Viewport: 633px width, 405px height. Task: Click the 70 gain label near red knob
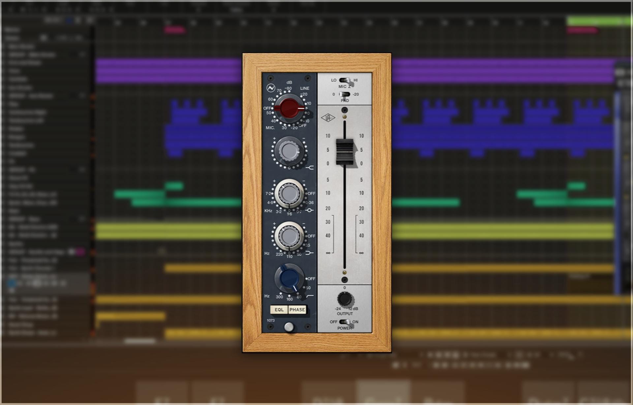click(279, 91)
